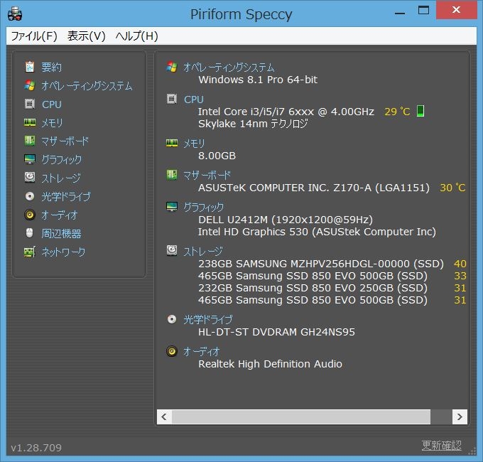Screen dimensions: 483x462
Task: Click the 更新確認 link
Action: [441, 446]
